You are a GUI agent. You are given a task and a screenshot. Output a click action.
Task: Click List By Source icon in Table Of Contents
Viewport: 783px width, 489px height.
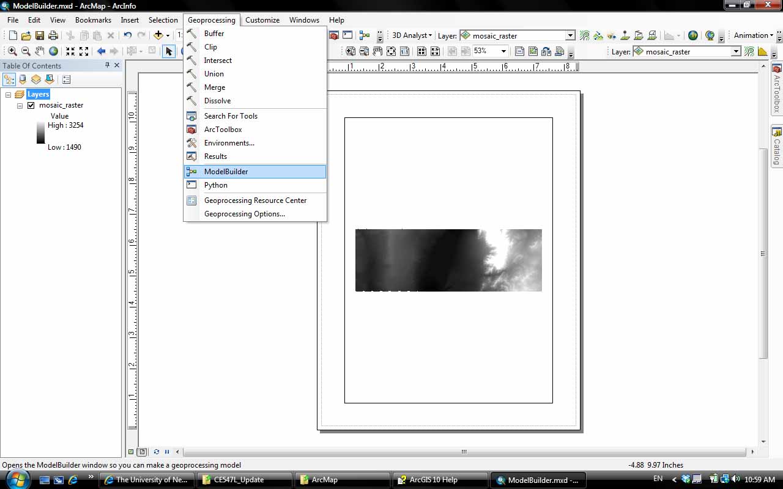(x=23, y=79)
